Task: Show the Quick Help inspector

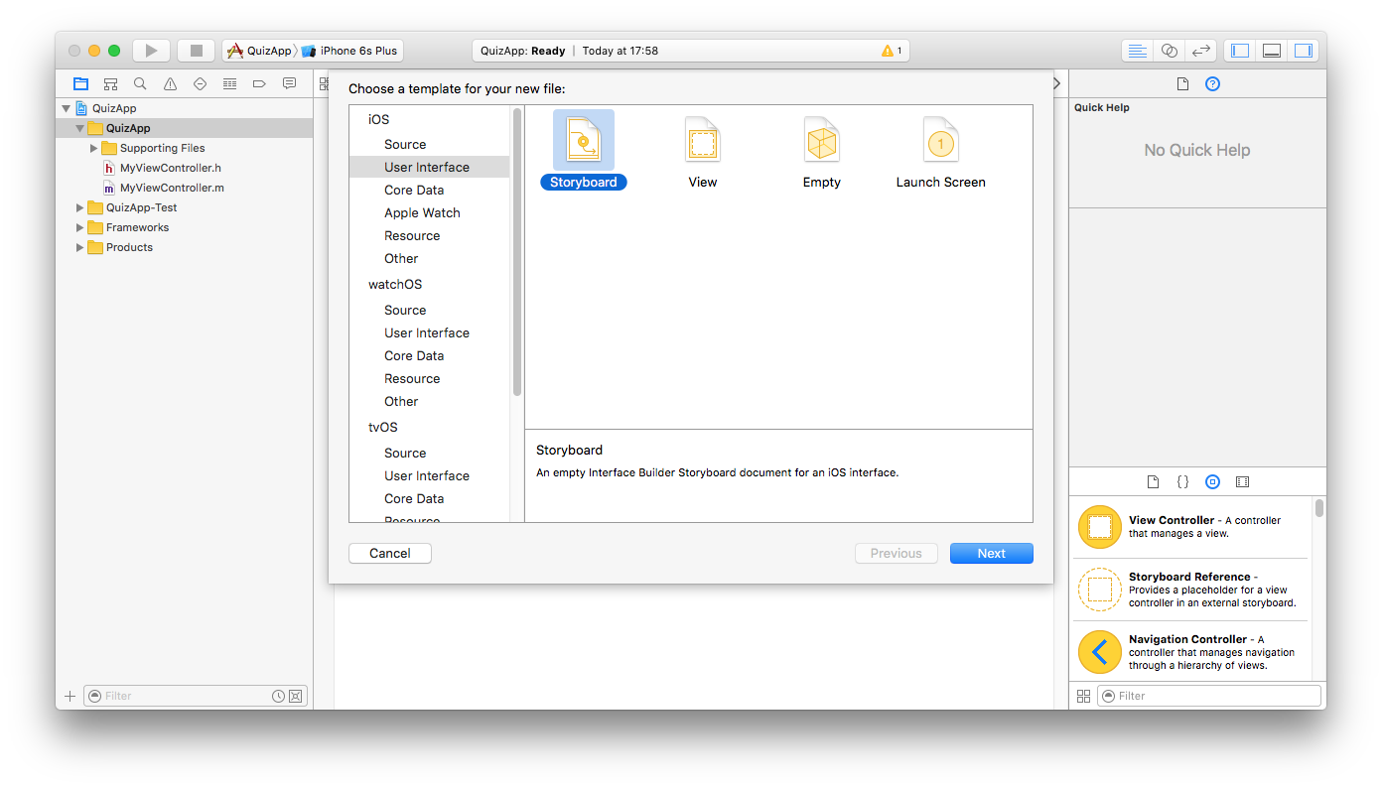Action: pos(1212,84)
